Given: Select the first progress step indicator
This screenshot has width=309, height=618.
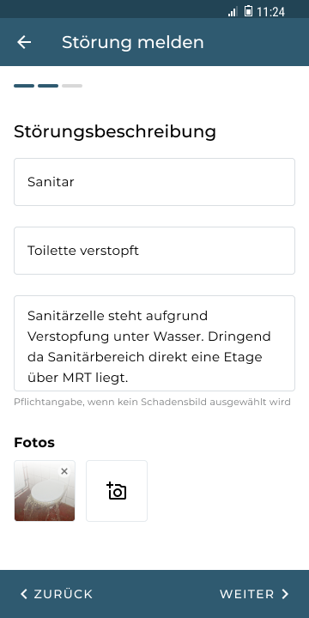Looking at the screenshot, I should (24, 86).
